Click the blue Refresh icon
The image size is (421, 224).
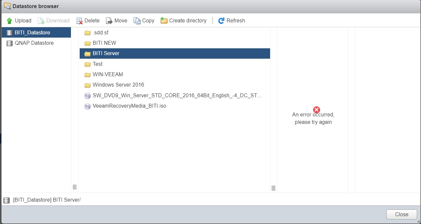point(221,21)
